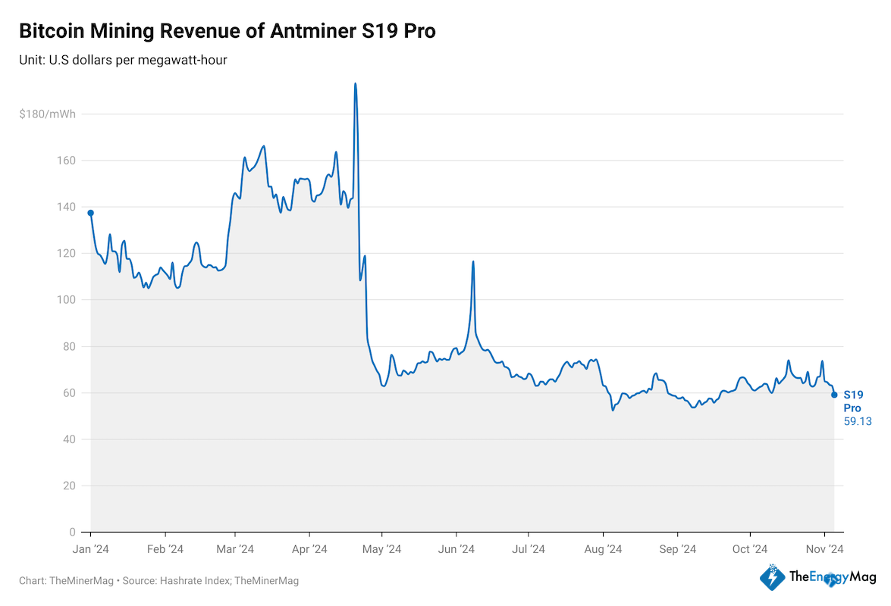The image size is (891, 606).
Task: Click the first data point at Jan '24
Action: (x=90, y=212)
